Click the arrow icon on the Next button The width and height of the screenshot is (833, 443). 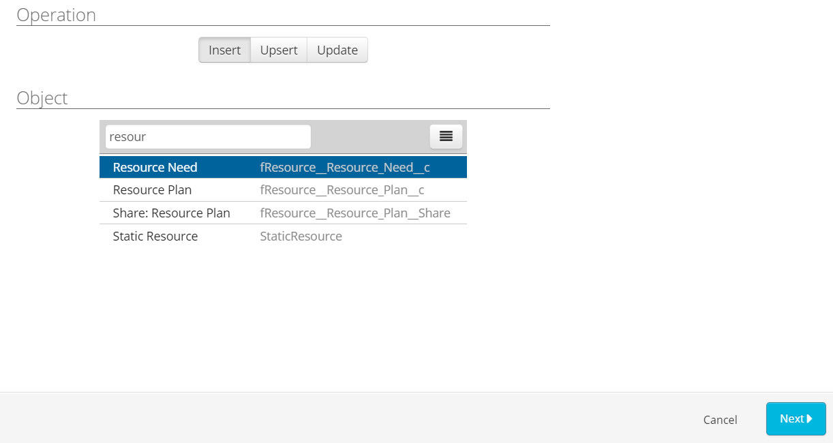tap(810, 418)
